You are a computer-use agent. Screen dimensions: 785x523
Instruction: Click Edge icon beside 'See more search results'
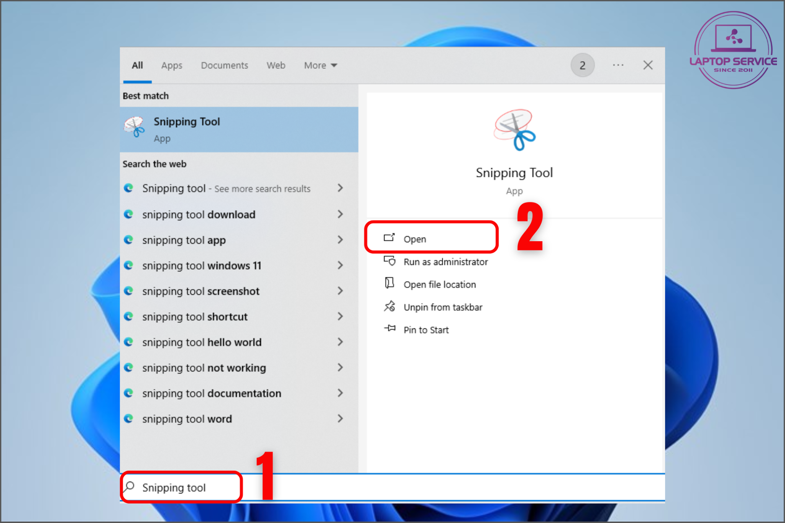128,188
